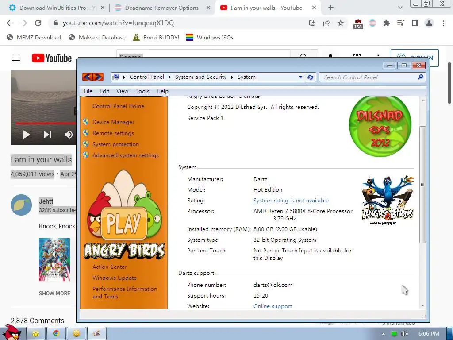This screenshot has width=453, height=340.
Task: Open the extension with 158 badge
Action: click(358, 24)
